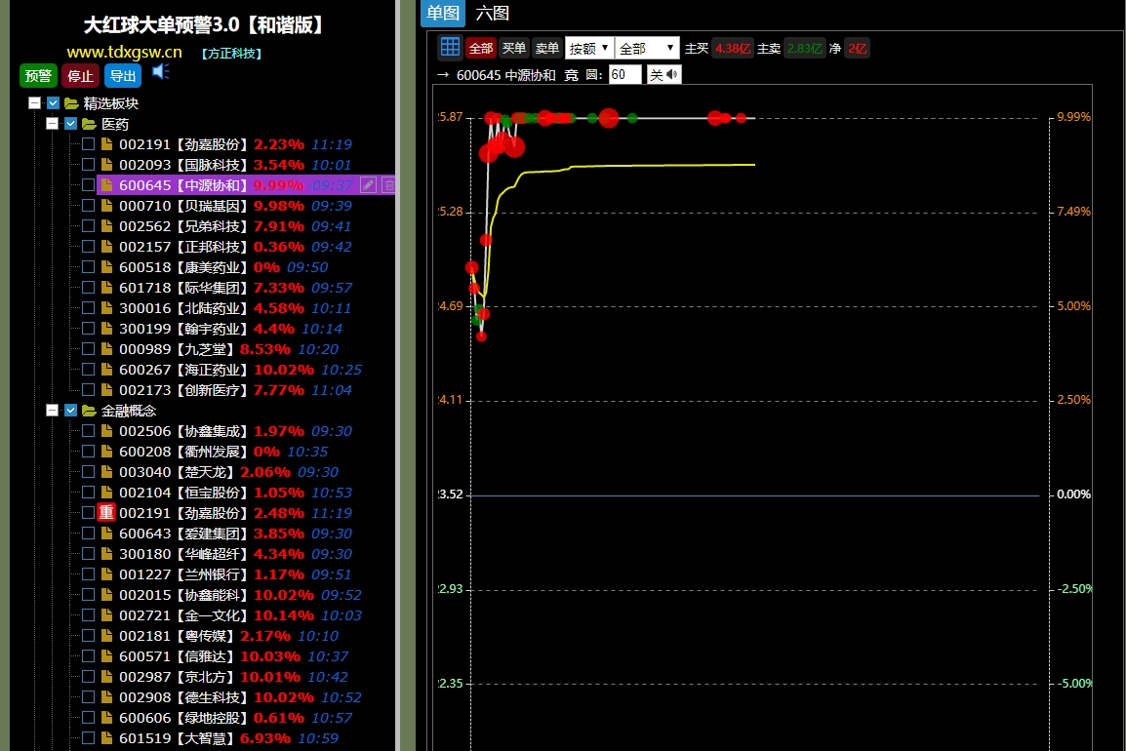This screenshot has width=1126, height=751.
Task: Click the 关 sound mute button
Action: (x=664, y=75)
